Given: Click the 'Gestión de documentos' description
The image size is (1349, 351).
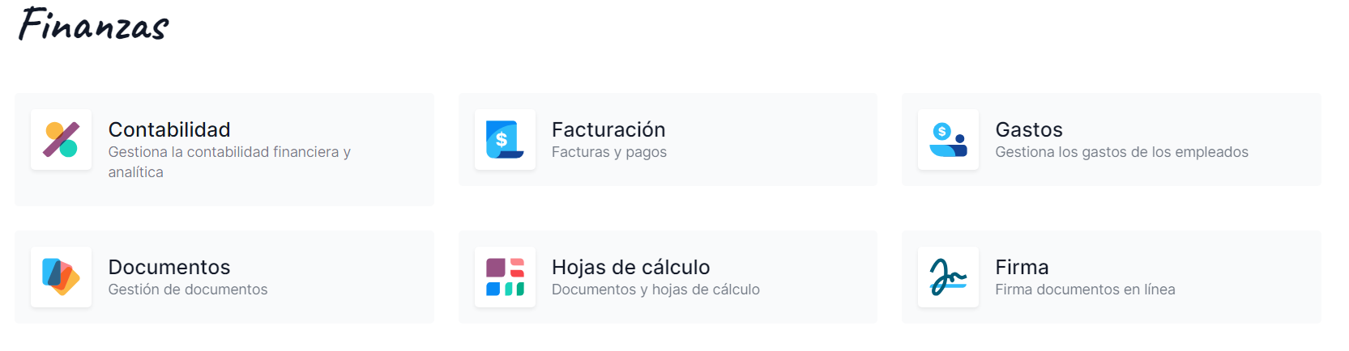Looking at the screenshot, I should click(x=188, y=290).
